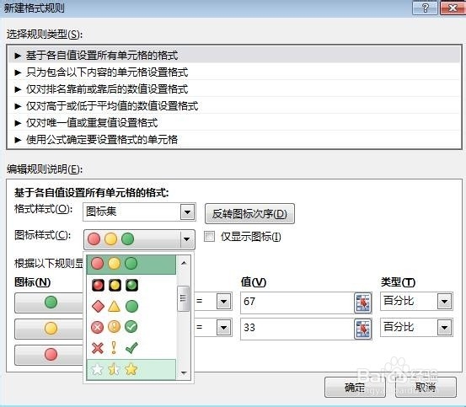Screen dimensions: 466x407
Task: Pick the diamond triangle circle signs set
Action: (131, 306)
